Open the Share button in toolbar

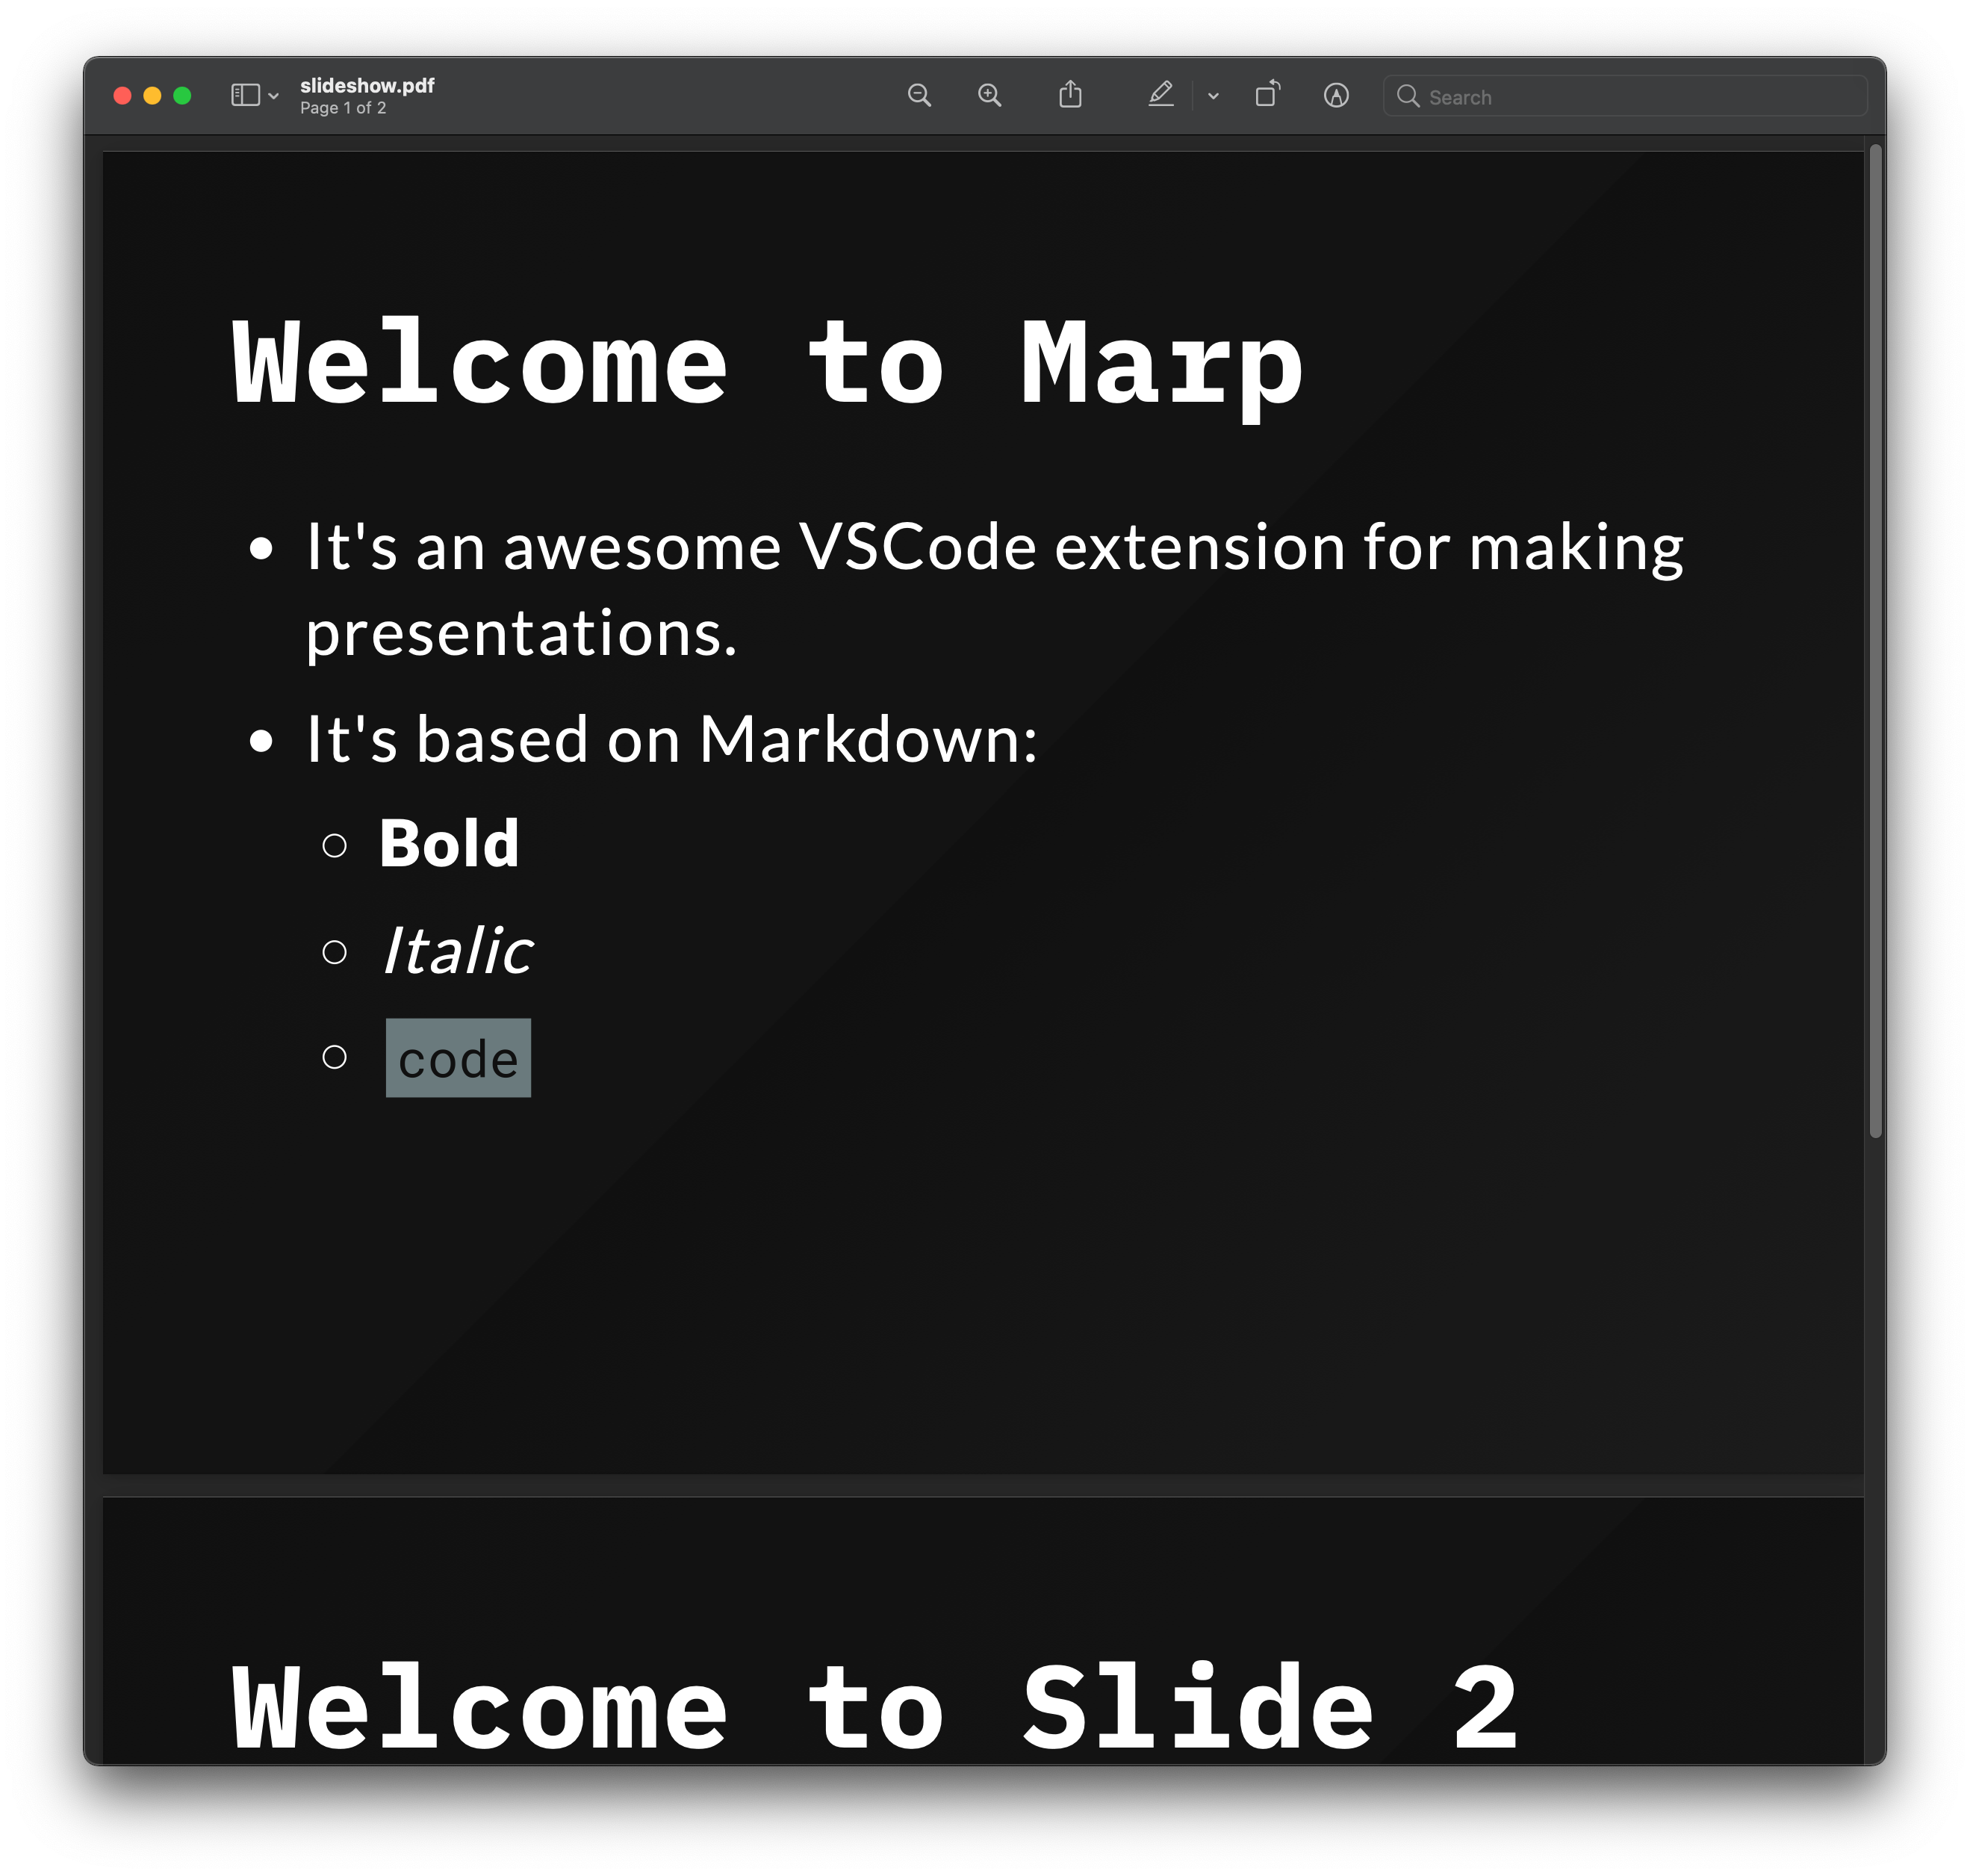click(1070, 95)
